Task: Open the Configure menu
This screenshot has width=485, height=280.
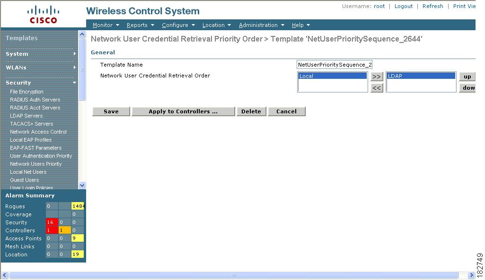Action: tap(178, 25)
